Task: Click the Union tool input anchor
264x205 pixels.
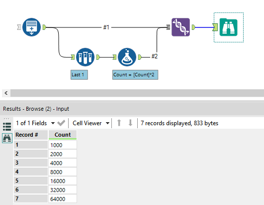Action: 168,27
